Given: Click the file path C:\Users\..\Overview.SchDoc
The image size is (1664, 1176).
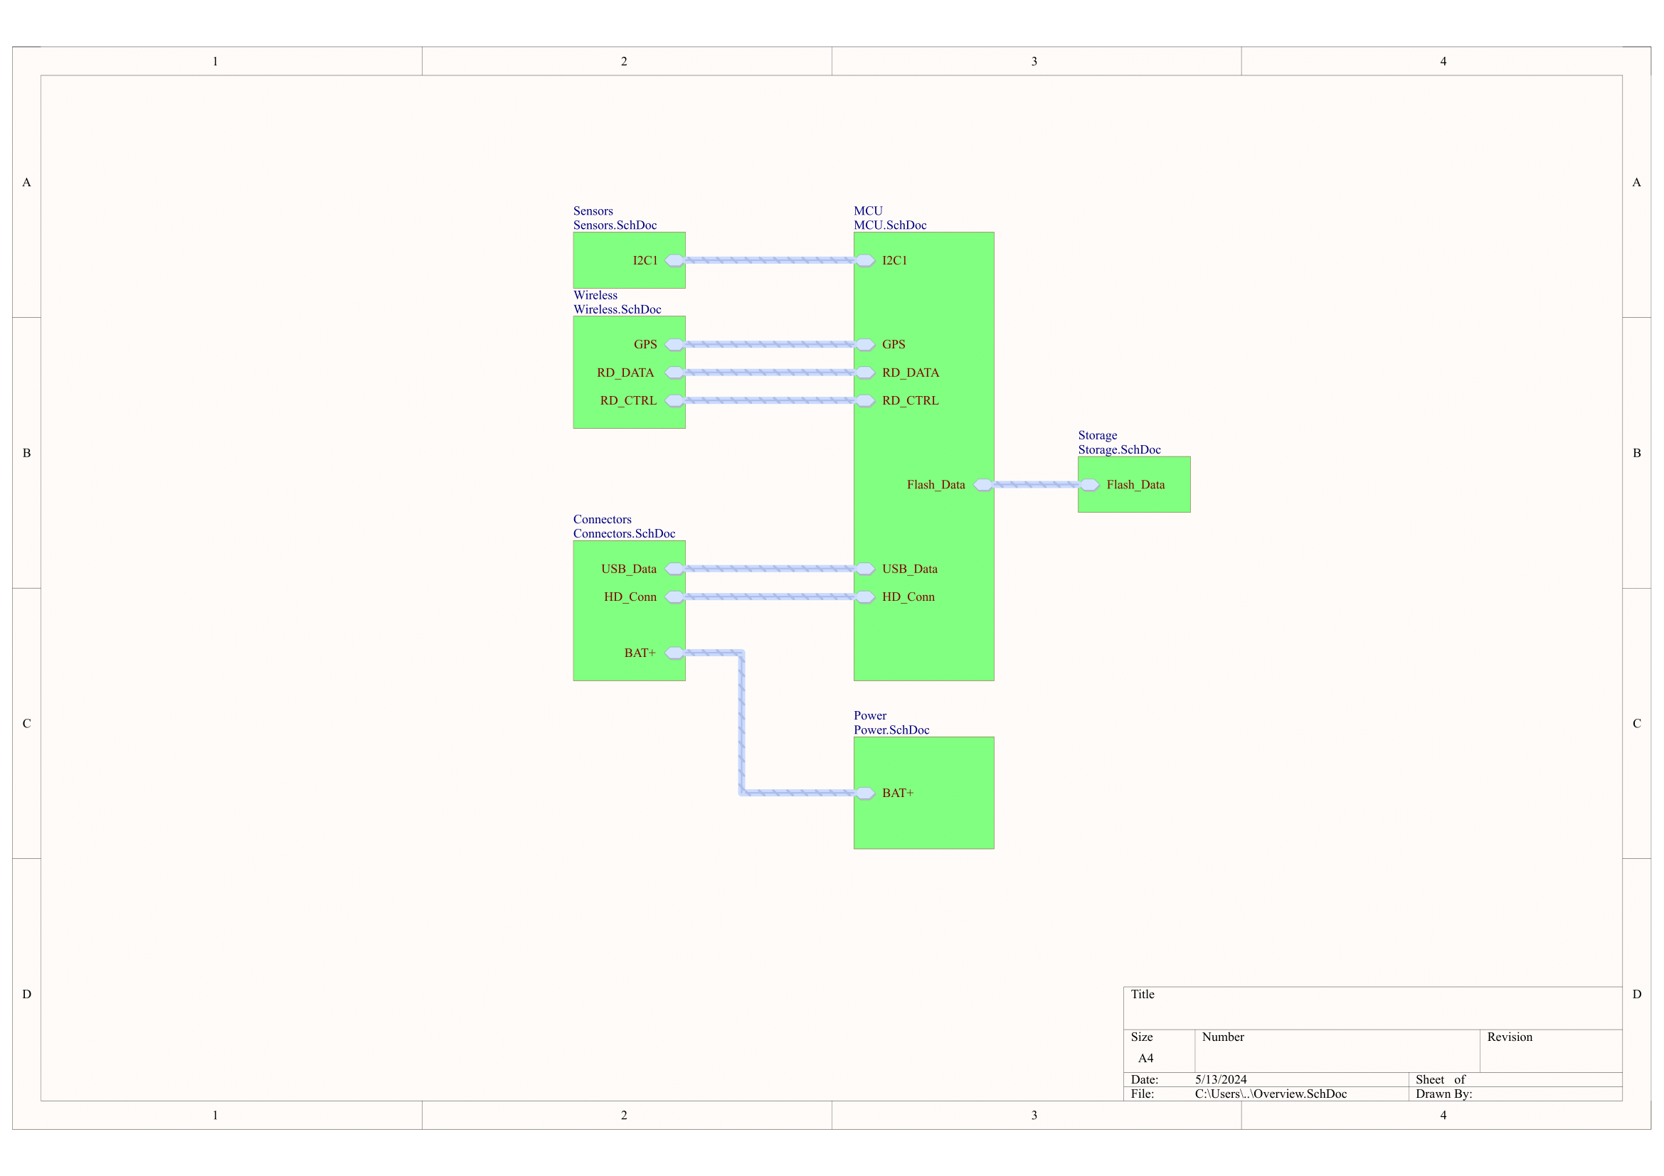Looking at the screenshot, I should pos(1271,1094).
